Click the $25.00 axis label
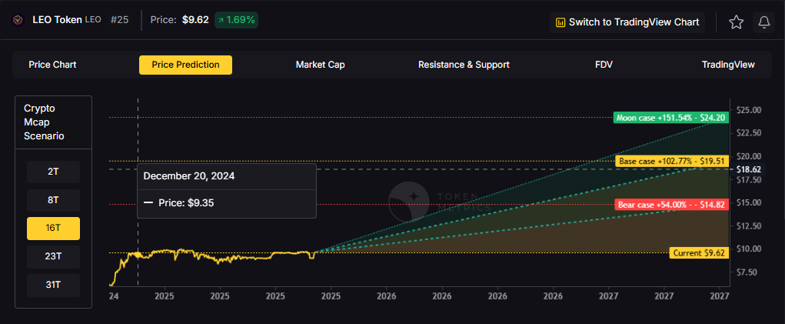The width and height of the screenshot is (785, 324). pos(749,110)
